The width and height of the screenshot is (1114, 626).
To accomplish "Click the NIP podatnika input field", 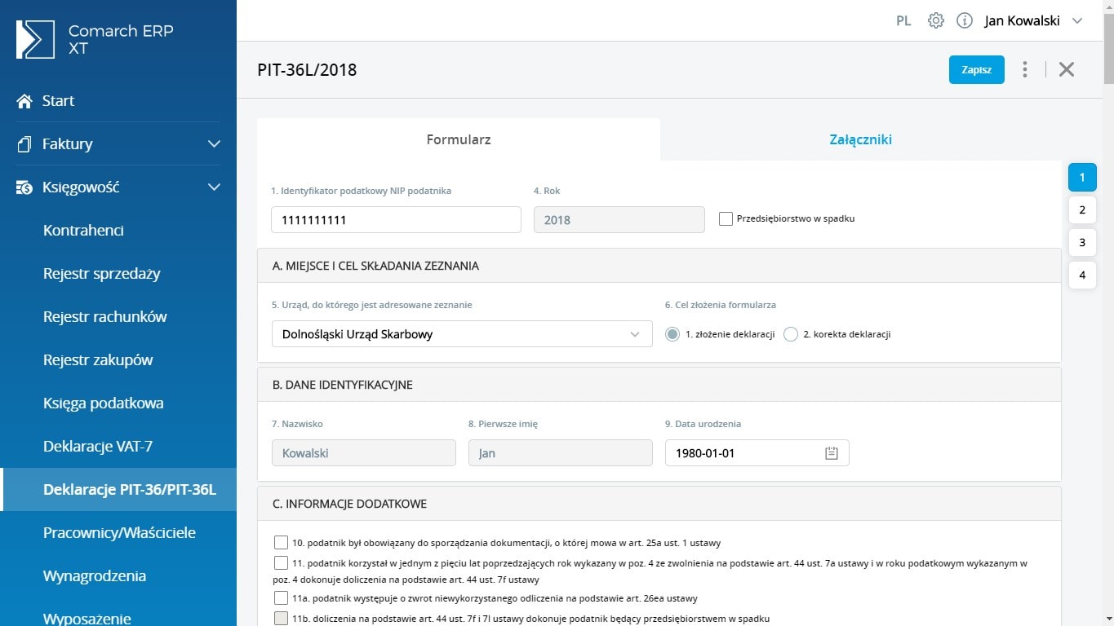I will pos(396,220).
